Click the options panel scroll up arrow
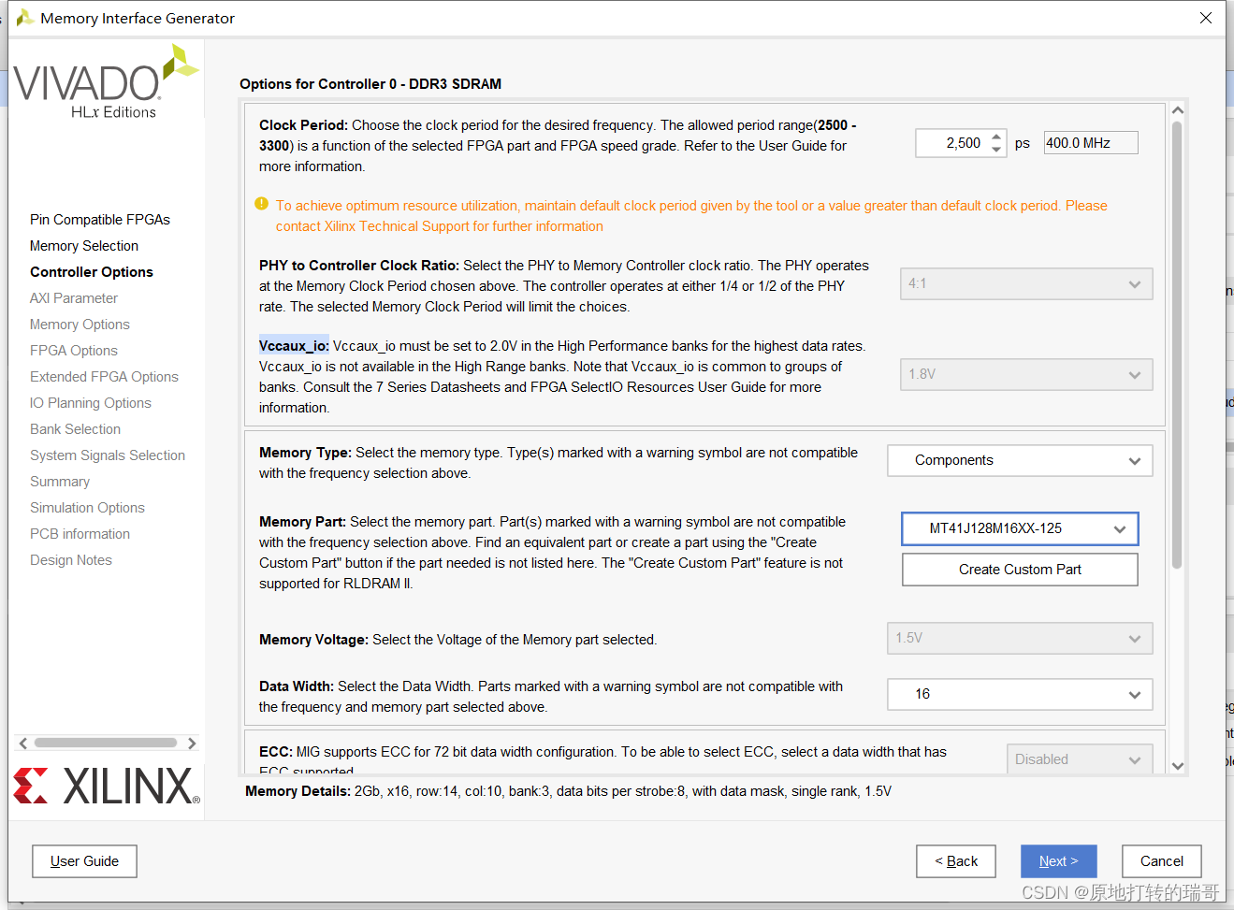Screen dimensions: 1234x910 [x=1178, y=110]
